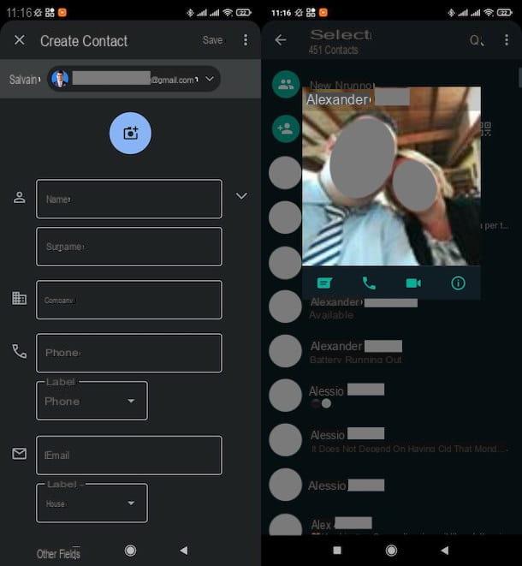
Task: Focus the Surname input field
Action: [129, 247]
